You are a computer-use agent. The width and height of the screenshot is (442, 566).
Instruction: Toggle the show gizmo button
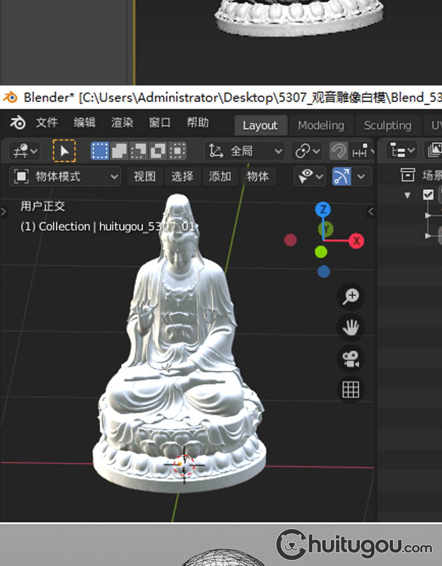click(342, 176)
